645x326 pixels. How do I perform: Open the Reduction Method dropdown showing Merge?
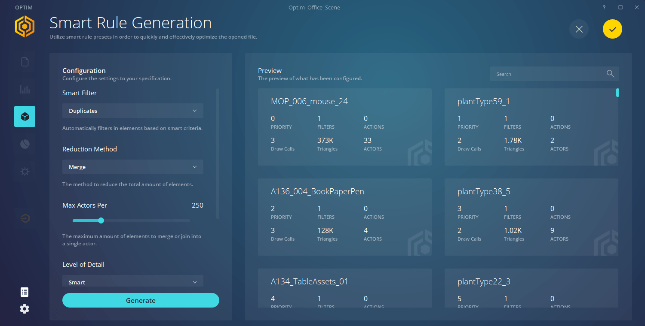(x=132, y=166)
